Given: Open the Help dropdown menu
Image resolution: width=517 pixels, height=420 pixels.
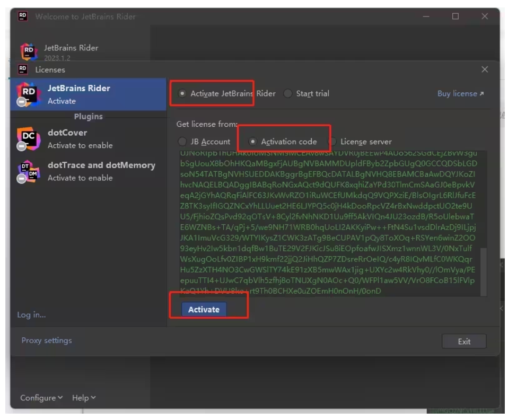Looking at the screenshot, I should click(84, 398).
